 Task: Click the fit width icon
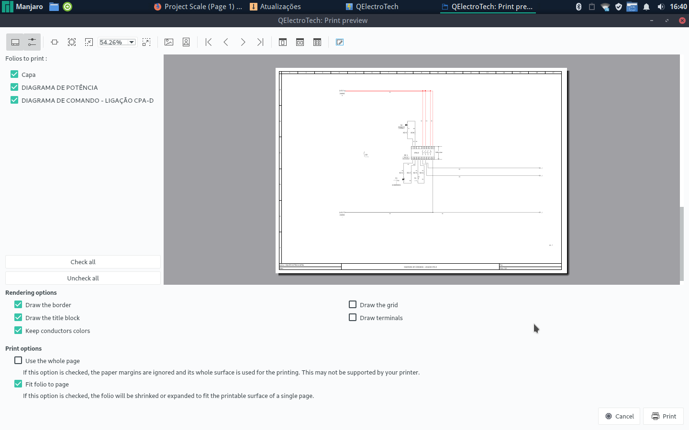click(x=55, y=42)
